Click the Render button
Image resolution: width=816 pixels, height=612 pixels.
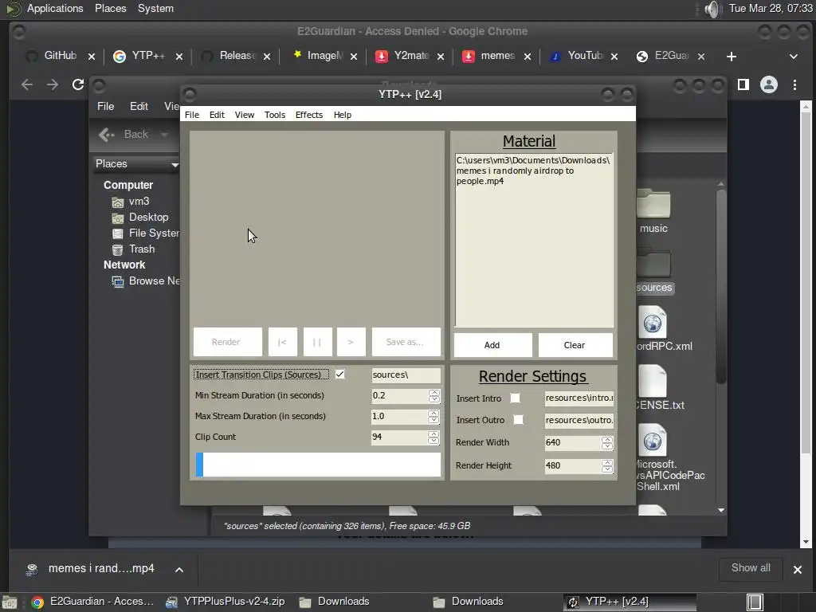[227, 342]
